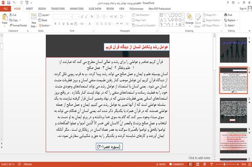Open the FILE tab
The width and height of the screenshot is (252, 167).
[x=5, y=9]
